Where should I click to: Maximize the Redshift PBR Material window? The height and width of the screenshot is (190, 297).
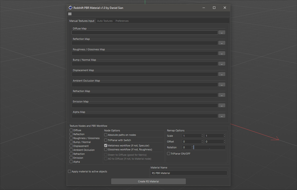(x=214, y=8)
